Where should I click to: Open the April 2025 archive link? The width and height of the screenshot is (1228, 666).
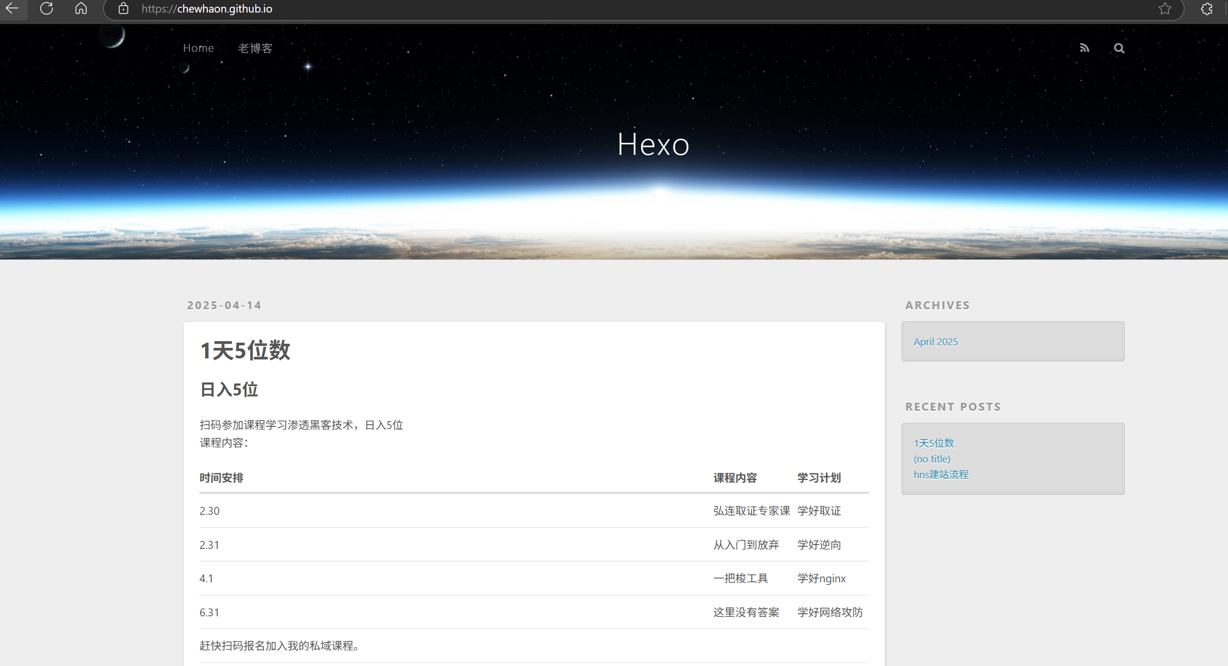(936, 342)
